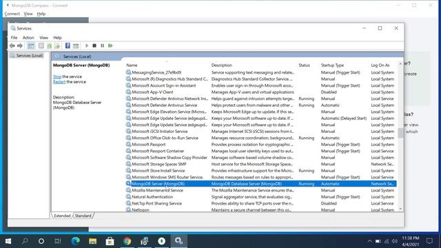
Task: Click the Restart the service link
Action: 59,82
